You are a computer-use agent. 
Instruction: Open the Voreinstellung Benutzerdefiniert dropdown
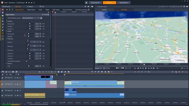[31, 18]
